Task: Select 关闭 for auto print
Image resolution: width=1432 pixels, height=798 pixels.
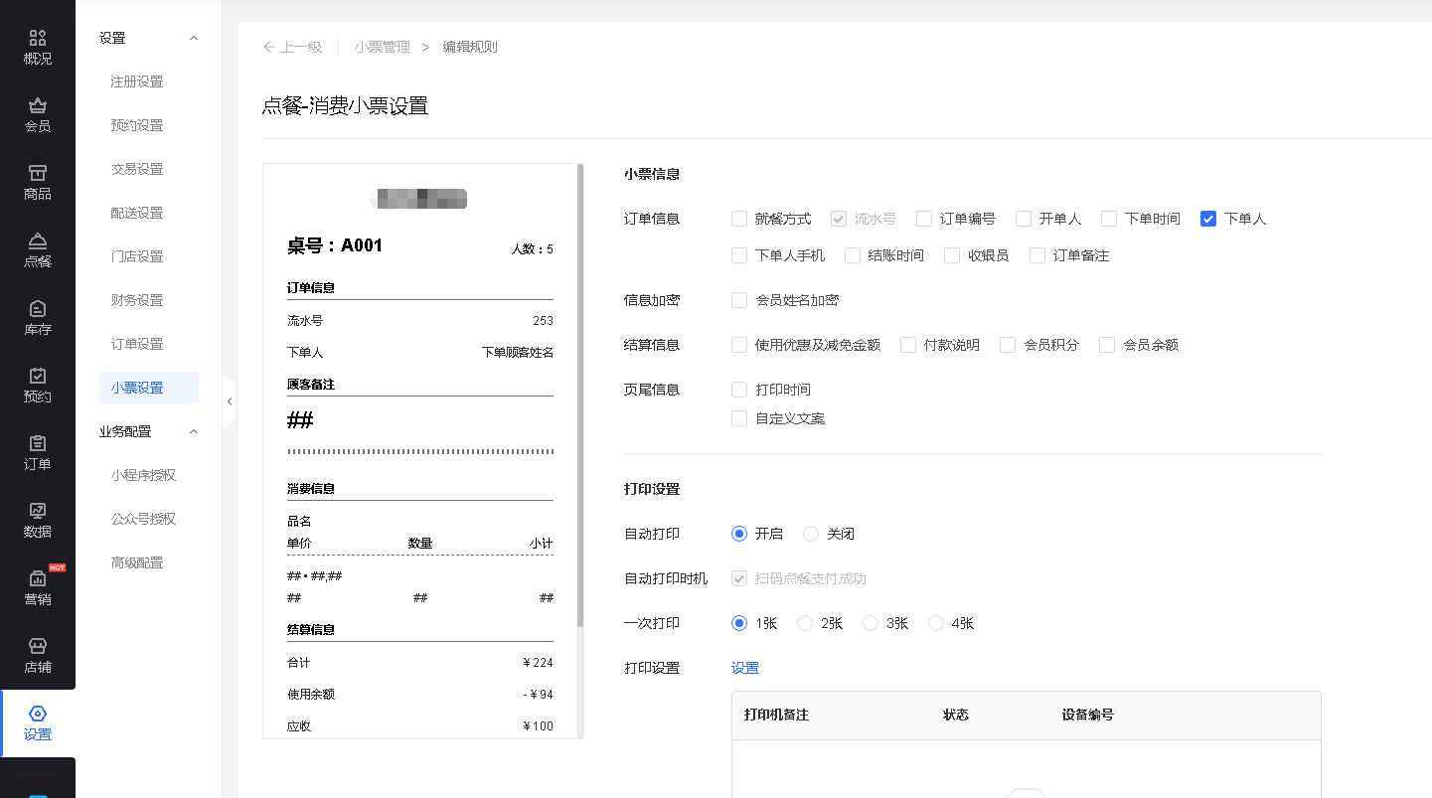Action: click(x=811, y=534)
